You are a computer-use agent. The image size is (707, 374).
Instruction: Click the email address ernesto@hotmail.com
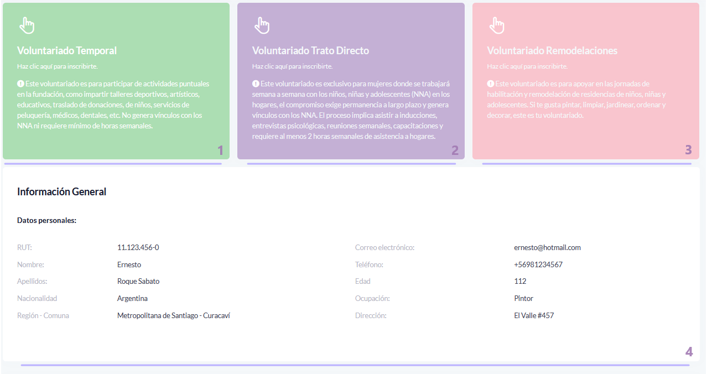[x=547, y=248]
